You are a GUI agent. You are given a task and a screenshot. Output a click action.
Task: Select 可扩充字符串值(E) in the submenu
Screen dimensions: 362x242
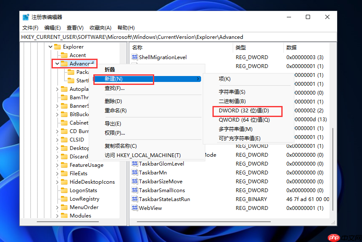(x=248, y=139)
